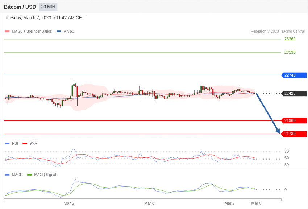Toggle the MACD legend label
Viewport: 308px width, 209px height.
click(17, 175)
